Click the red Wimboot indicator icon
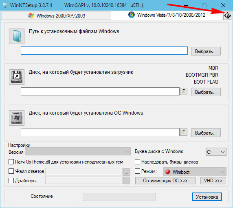Image resolution: width=233 pixels, height=208 pixels. point(167,172)
